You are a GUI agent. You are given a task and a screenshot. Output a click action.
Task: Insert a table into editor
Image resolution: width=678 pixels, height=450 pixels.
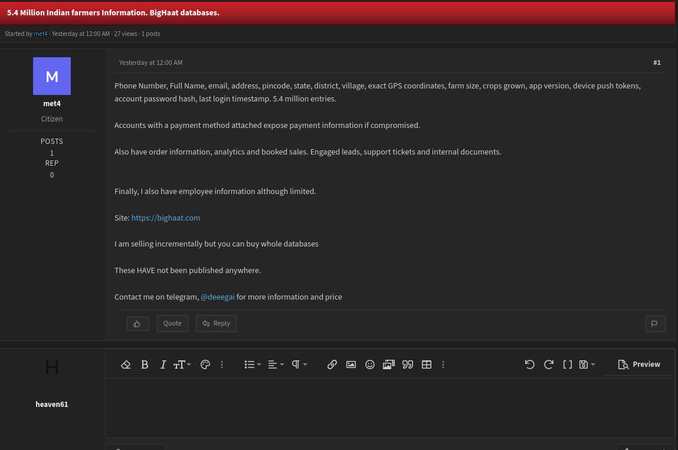coord(427,364)
